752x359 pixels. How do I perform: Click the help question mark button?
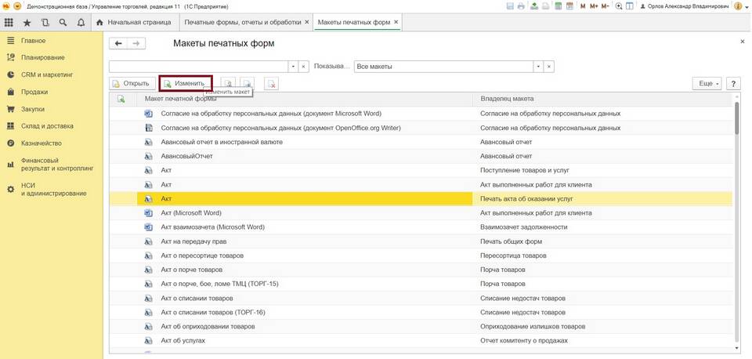click(x=733, y=84)
